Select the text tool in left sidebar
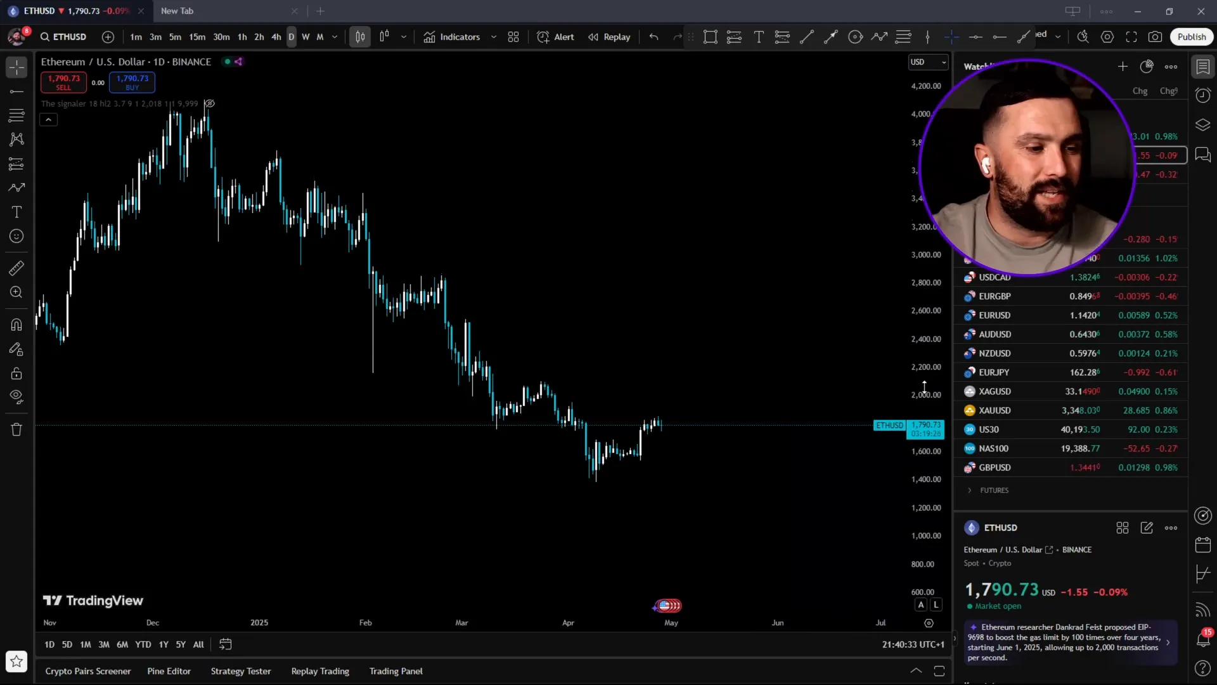Viewport: 1217px width, 685px height. (x=16, y=212)
